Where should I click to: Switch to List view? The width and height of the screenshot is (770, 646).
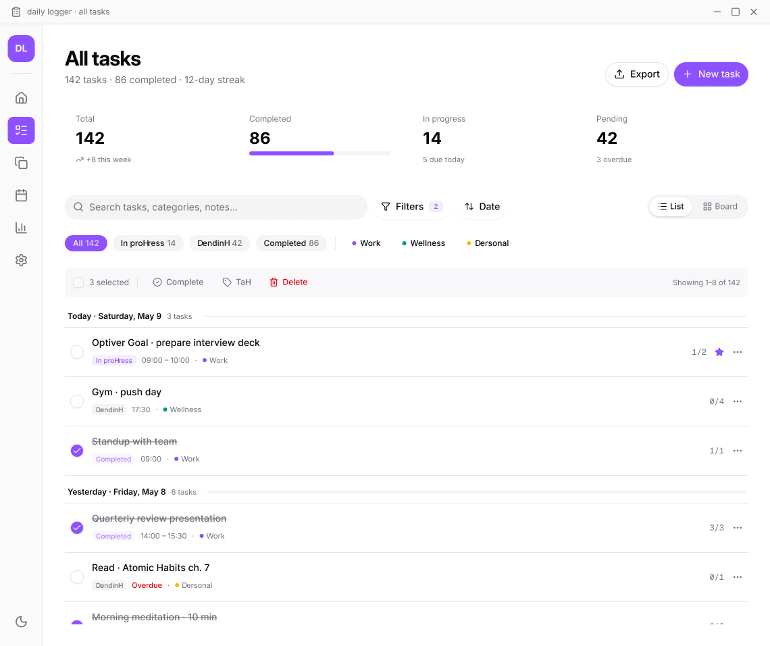pos(671,206)
